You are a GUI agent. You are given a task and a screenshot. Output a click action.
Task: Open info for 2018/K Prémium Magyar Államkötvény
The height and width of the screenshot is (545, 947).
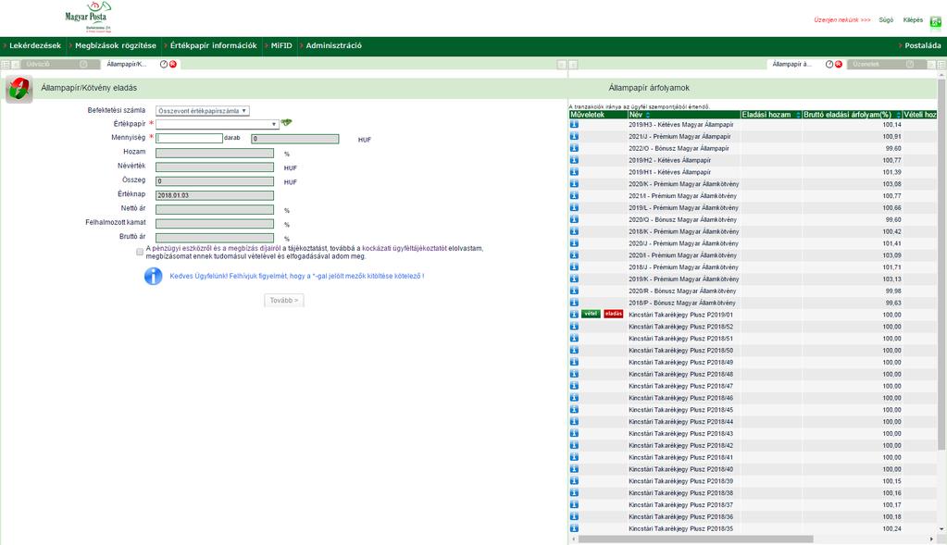(x=574, y=231)
